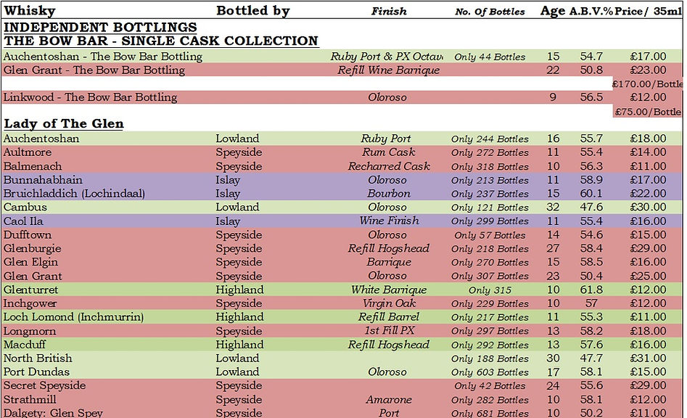Screen dimensions: 687x418
Task: Click the '£170.00/Bottle' price cell
Action: pos(647,83)
